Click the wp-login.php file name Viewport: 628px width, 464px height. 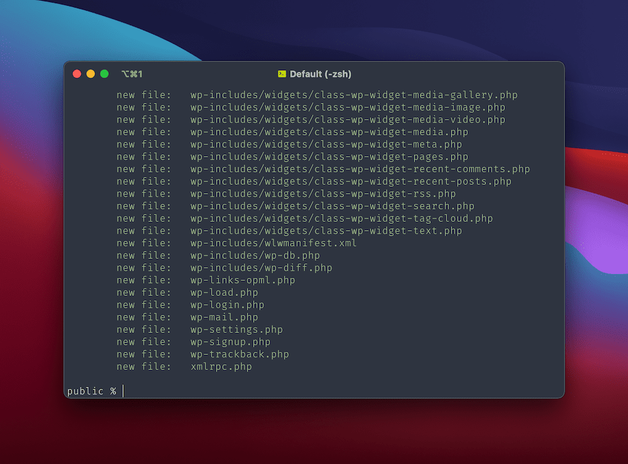click(x=227, y=305)
